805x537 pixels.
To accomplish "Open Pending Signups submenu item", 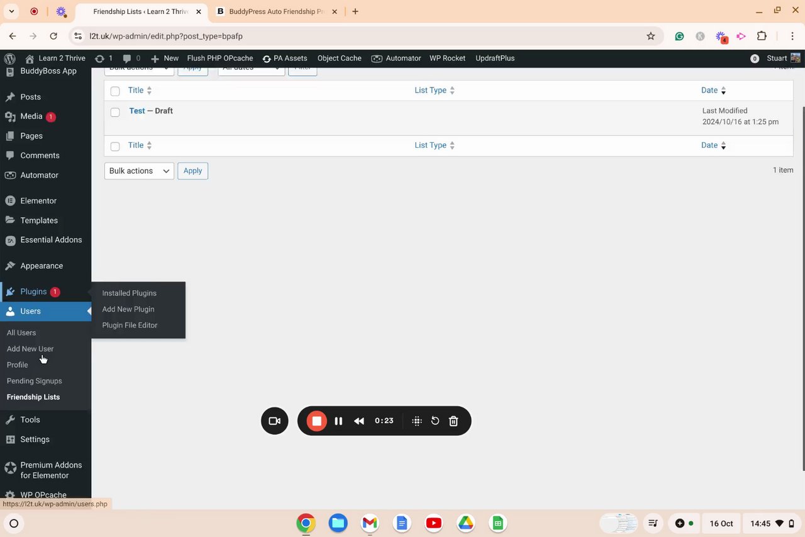I will click(35, 381).
